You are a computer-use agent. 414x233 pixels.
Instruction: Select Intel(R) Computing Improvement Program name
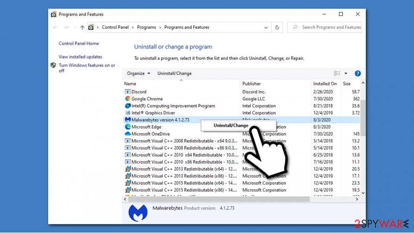coord(173,106)
